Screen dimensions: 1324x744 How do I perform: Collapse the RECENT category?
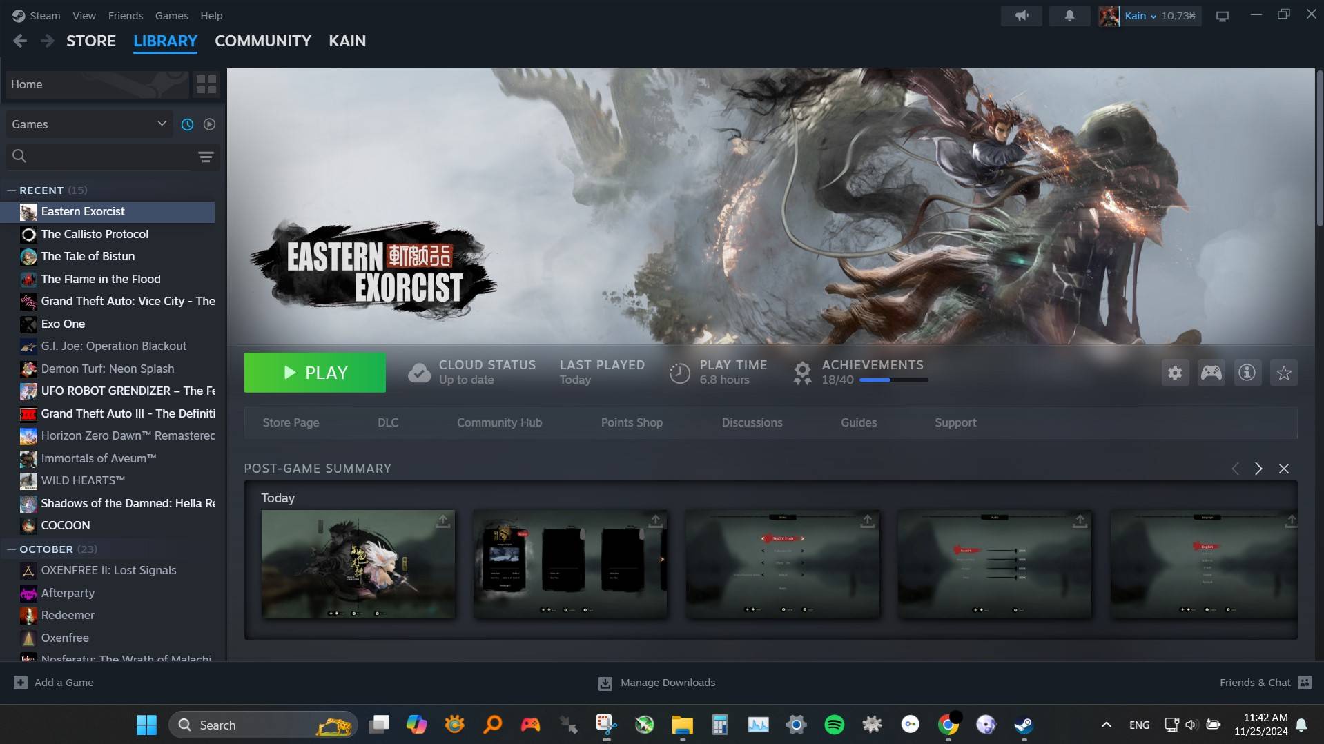coord(11,190)
